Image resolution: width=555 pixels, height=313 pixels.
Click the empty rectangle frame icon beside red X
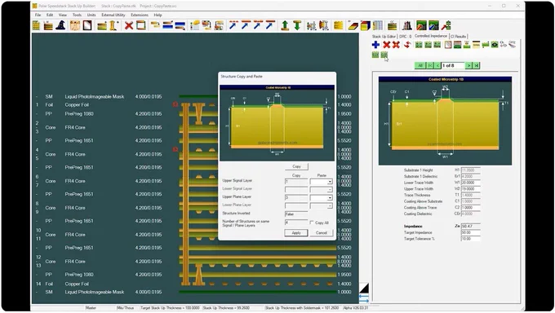(x=141, y=25)
